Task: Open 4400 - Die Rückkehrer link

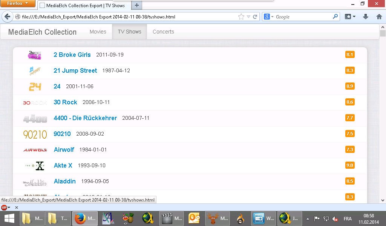Action: (85, 118)
